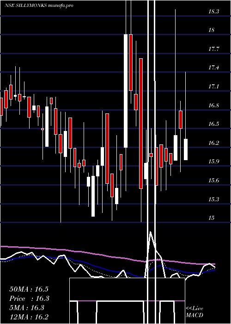This screenshot has height=324, width=231.
Task: Select the 16.2 price axis label
Action: click(213, 143)
